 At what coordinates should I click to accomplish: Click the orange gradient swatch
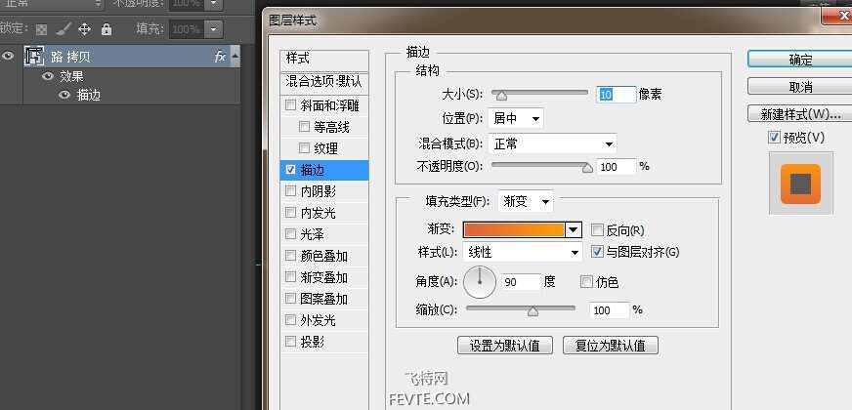(x=514, y=230)
